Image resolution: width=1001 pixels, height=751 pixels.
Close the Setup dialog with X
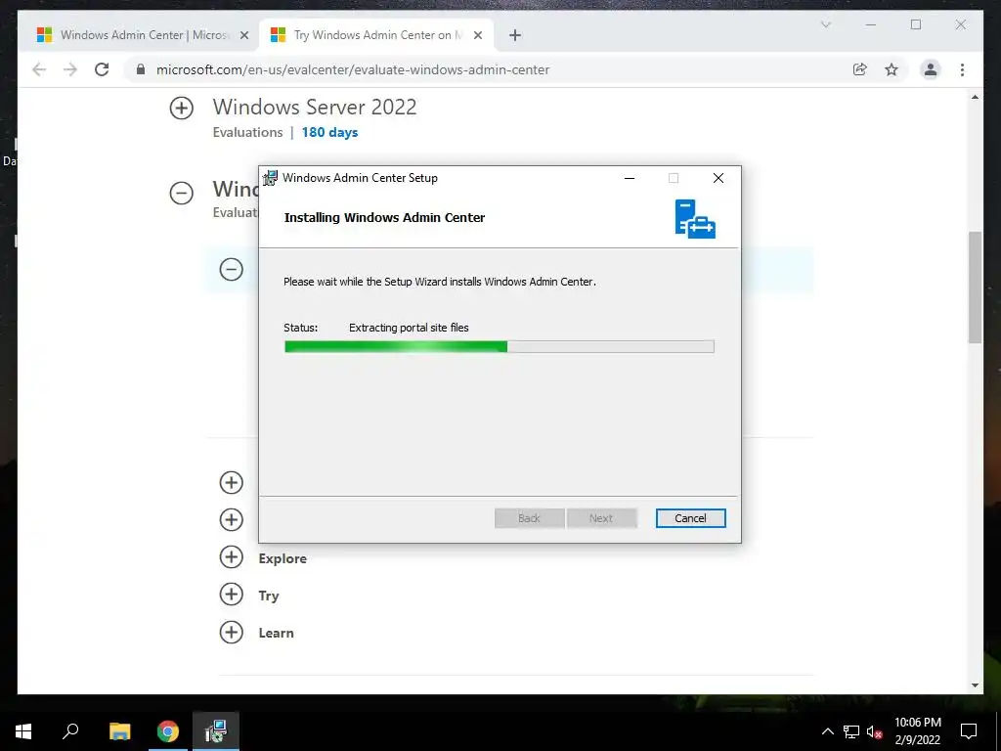[718, 178]
